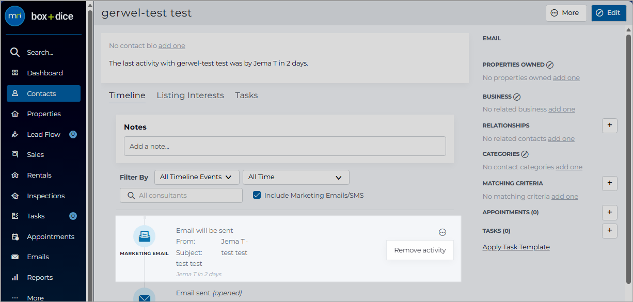Open the All Timeline Events dropdown
Image resolution: width=633 pixels, height=302 pixels.
coord(197,177)
